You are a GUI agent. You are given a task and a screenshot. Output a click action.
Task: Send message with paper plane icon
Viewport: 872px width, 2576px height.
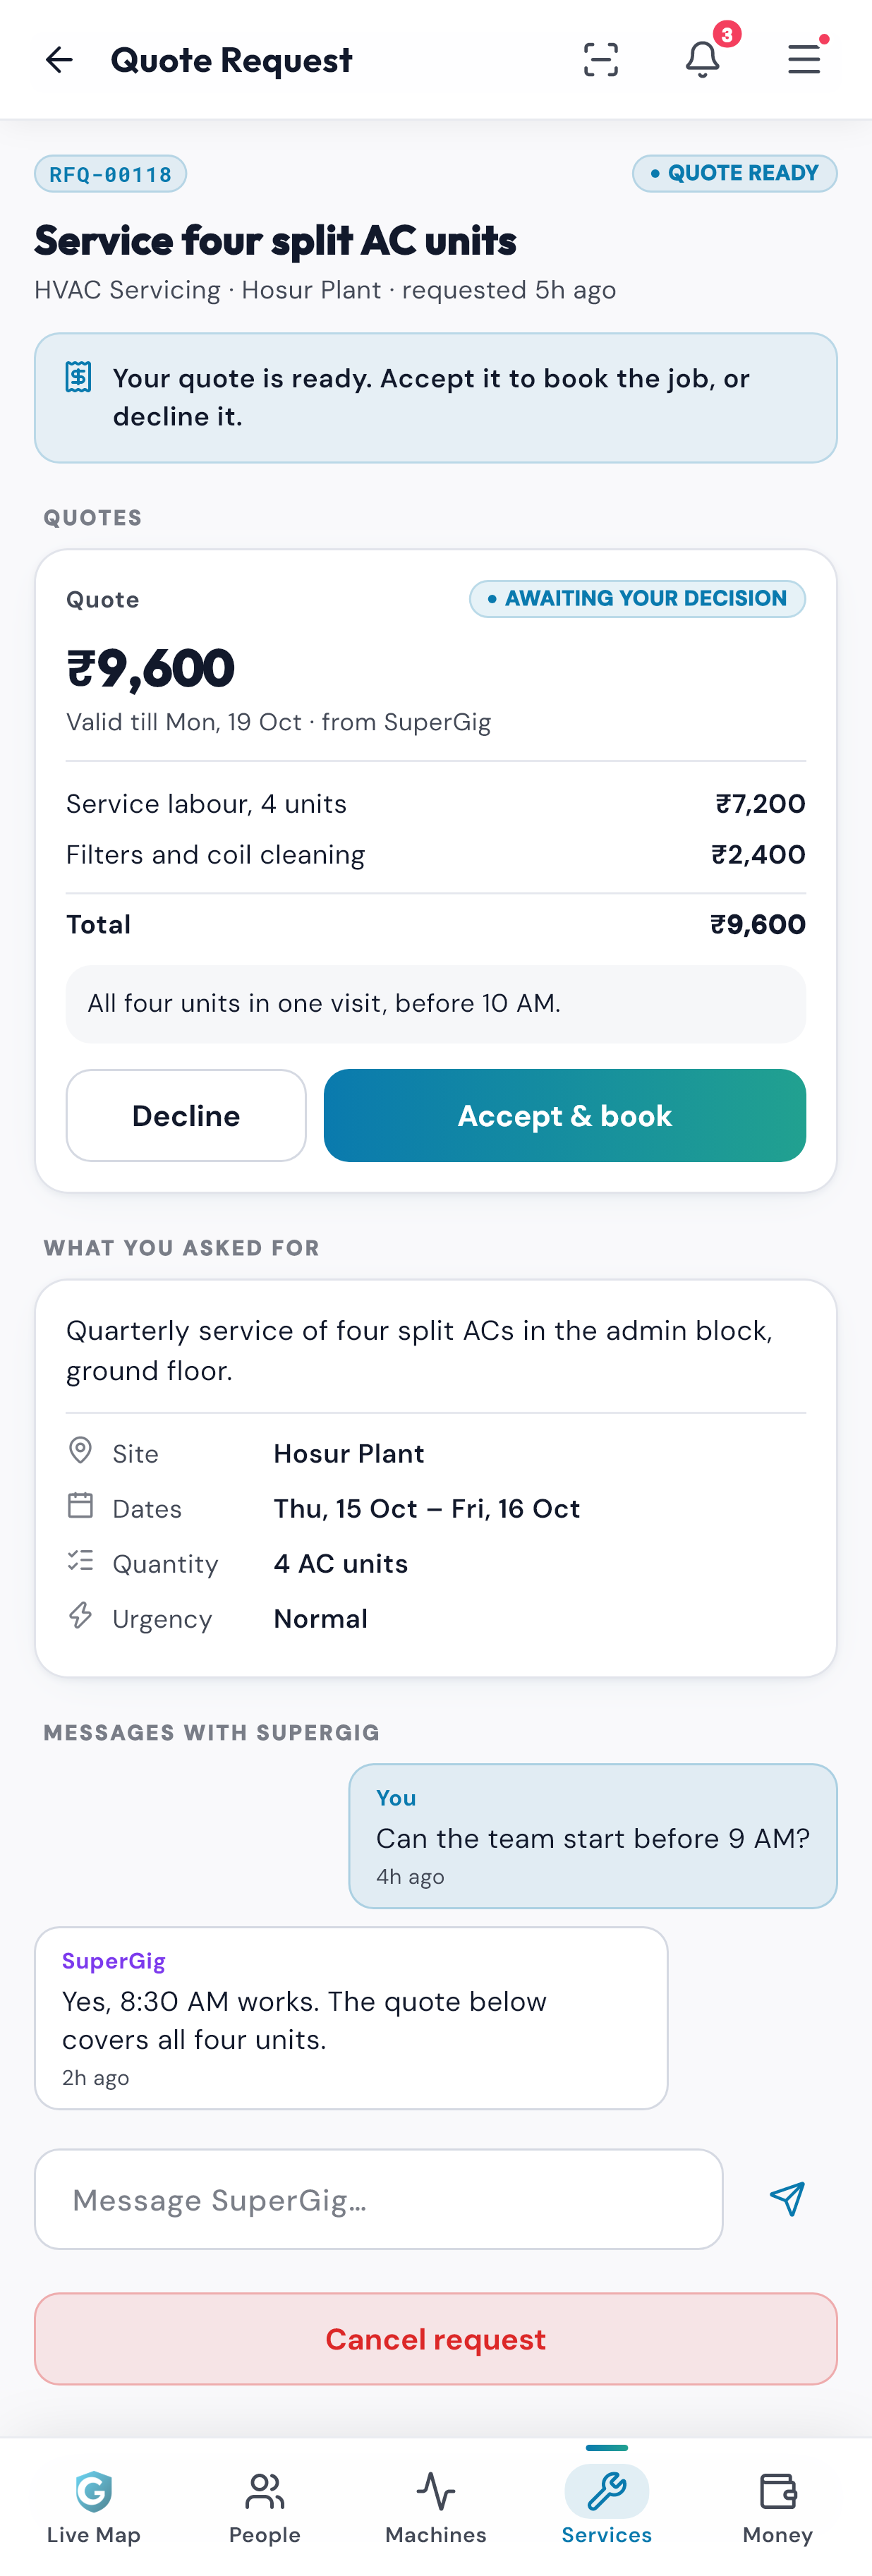pos(787,2199)
